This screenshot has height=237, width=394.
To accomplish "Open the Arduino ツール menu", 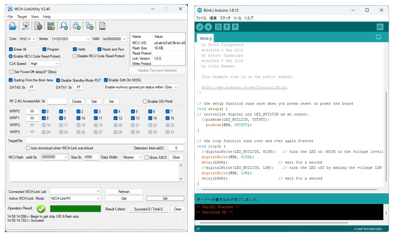I will tap(237, 18).
